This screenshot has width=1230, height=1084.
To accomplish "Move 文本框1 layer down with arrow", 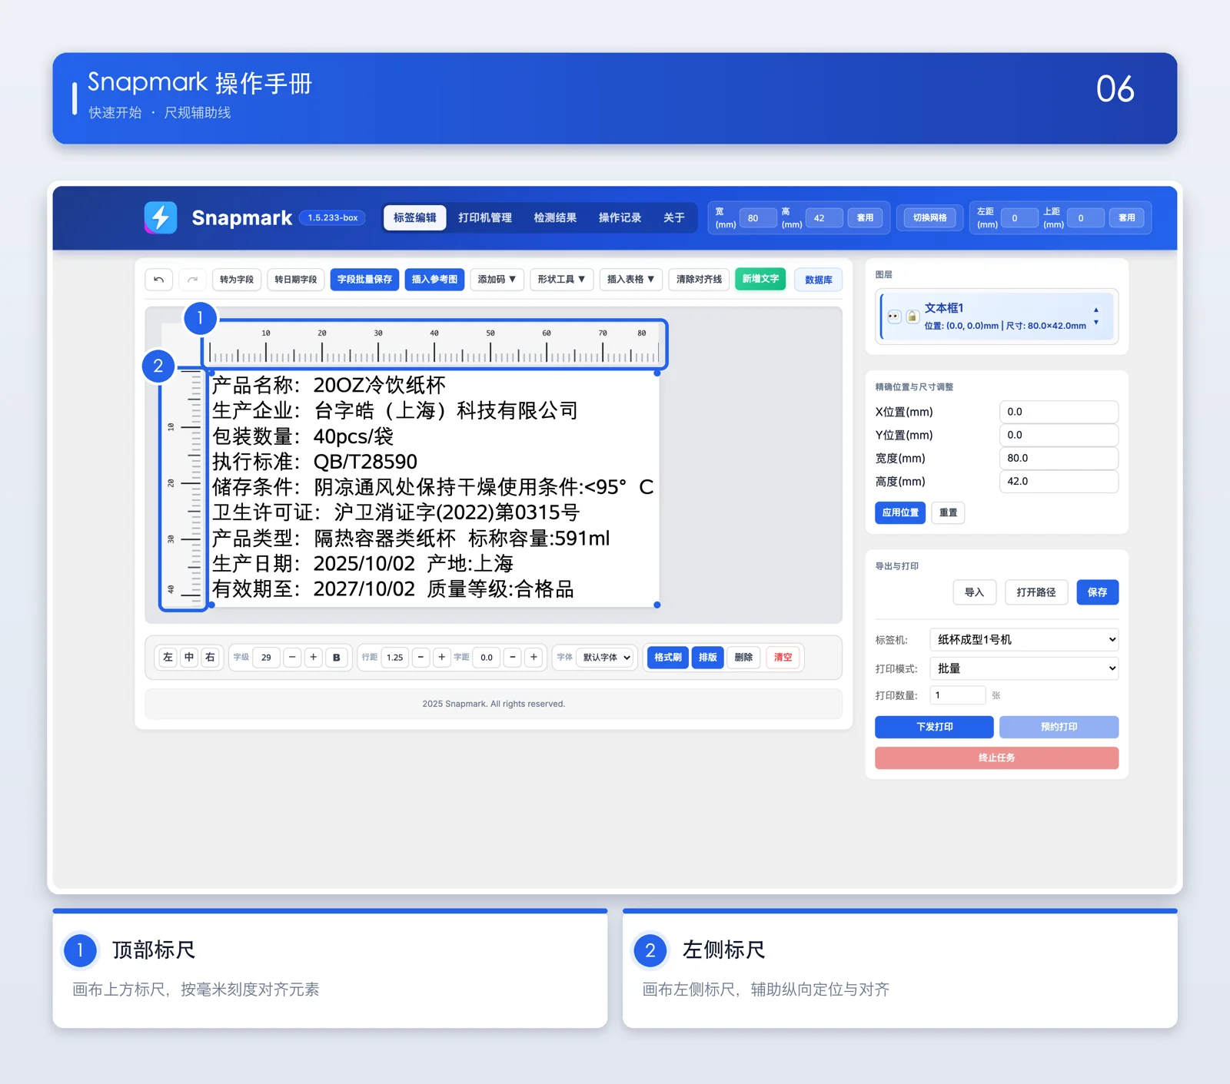I will pos(1095,323).
